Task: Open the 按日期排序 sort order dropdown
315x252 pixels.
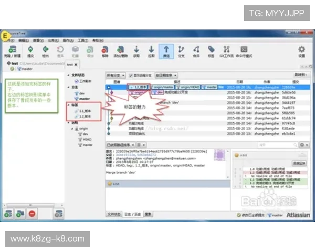Action: coord(167,75)
